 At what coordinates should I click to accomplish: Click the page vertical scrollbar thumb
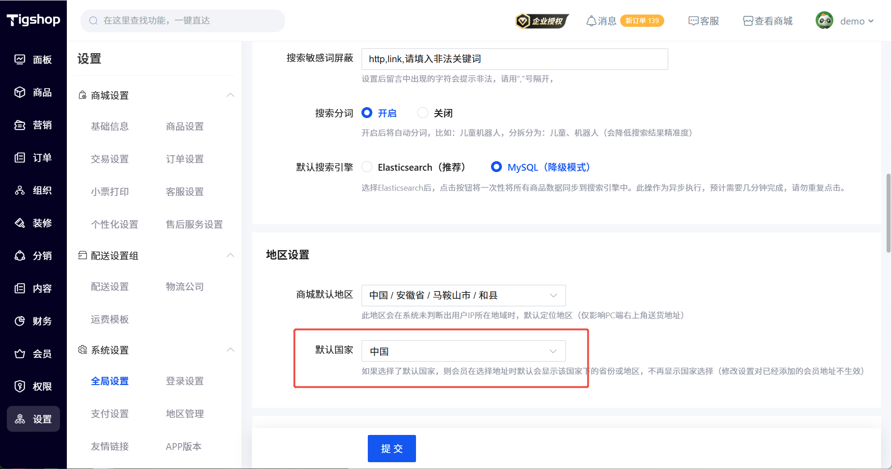coord(888,213)
